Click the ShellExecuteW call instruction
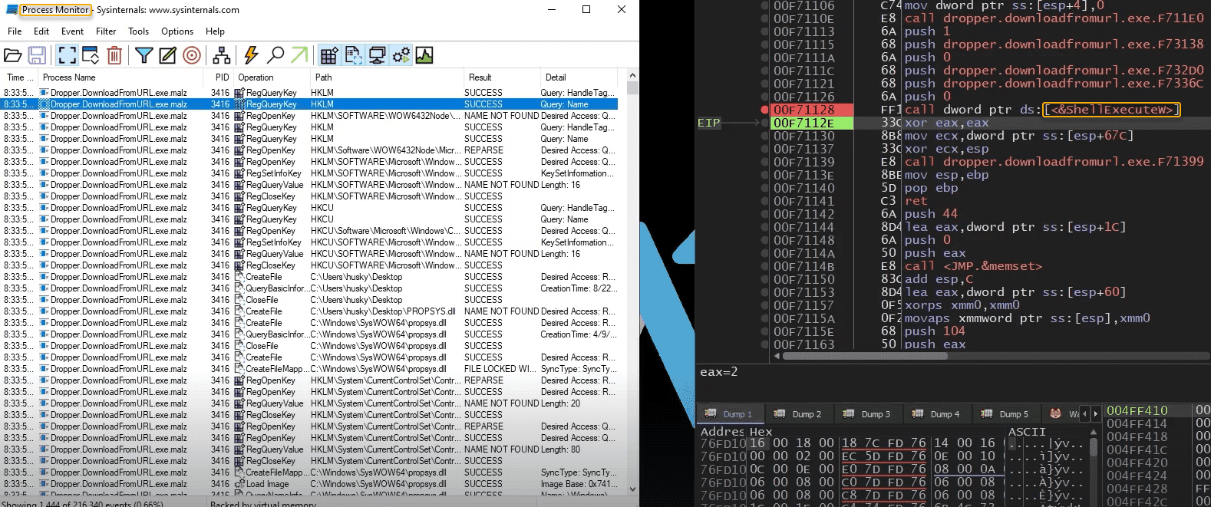 [1042, 110]
